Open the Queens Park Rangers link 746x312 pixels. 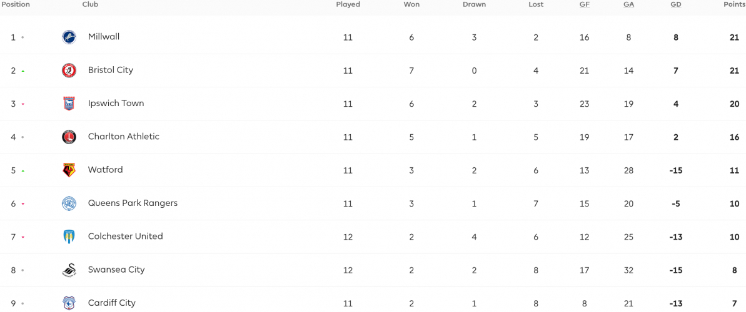point(133,203)
